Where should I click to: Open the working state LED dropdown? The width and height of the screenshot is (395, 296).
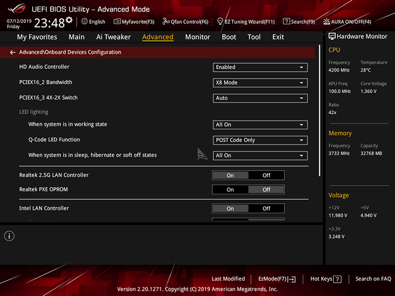coord(260,125)
